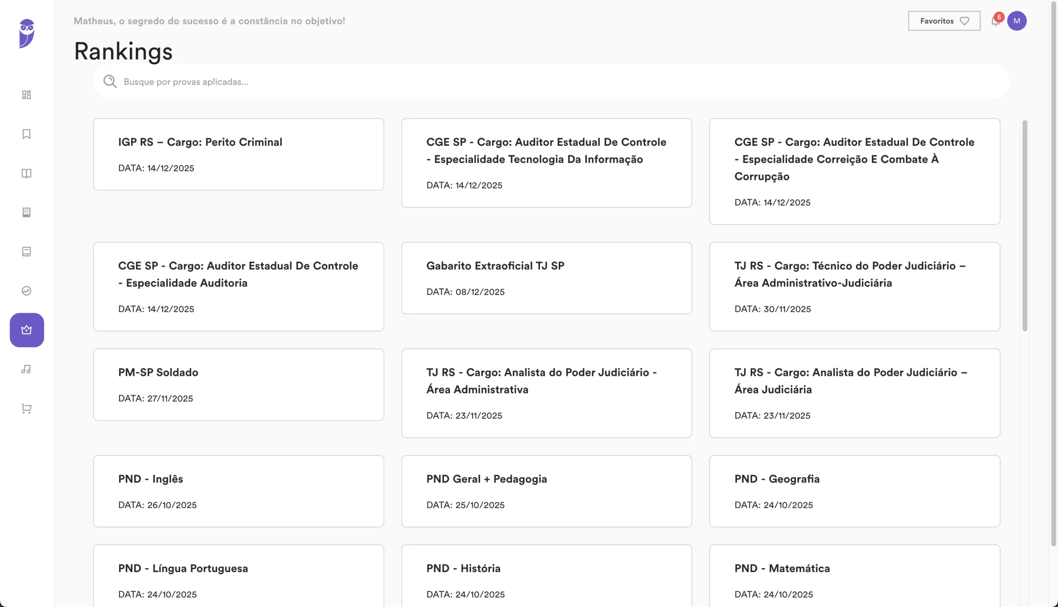Open PM-SP Soldado ranking card
The image size is (1058, 607).
[x=238, y=385]
